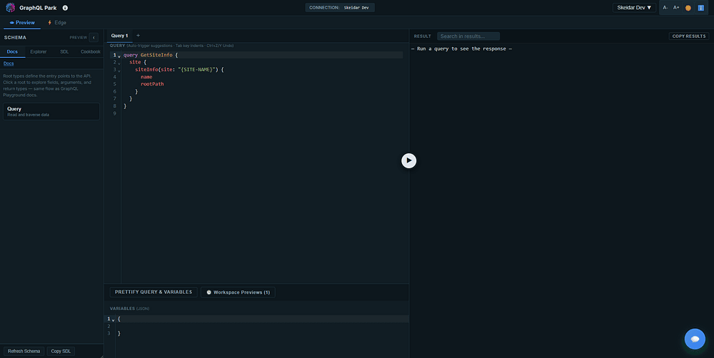
Task: Open the Skeidar Dev environment dropdown
Action: [634, 8]
